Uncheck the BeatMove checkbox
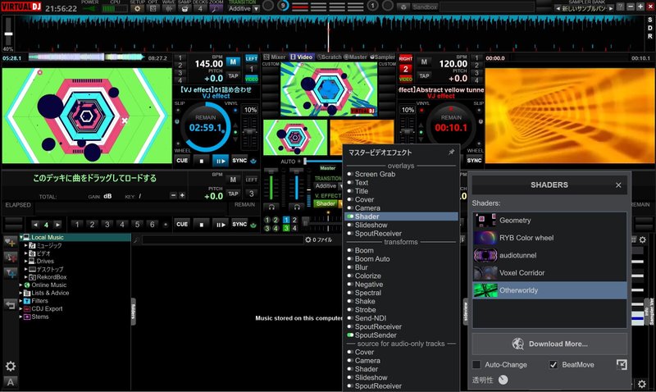This screenshot has width=656, height=392. [x=553, y=365]
